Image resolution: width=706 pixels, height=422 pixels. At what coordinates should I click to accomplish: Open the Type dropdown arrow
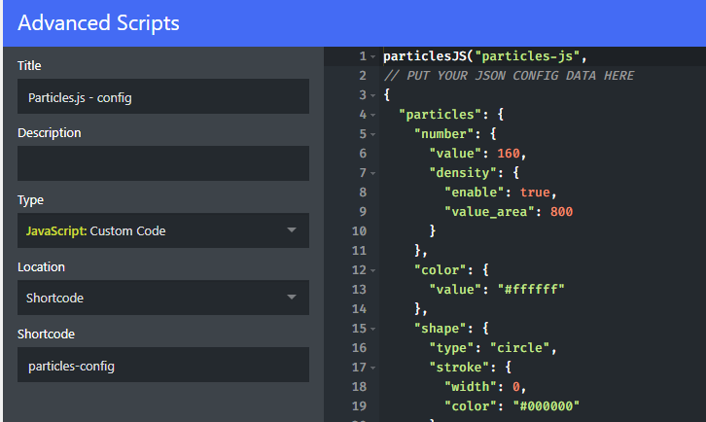[x=292, y=230]
